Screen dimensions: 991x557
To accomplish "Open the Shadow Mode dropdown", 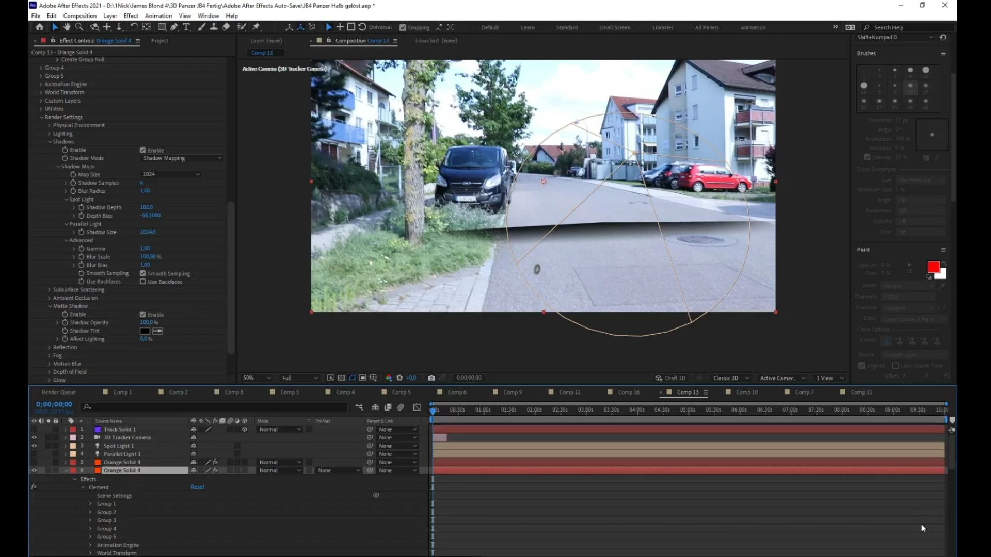I will pos(182,158).
